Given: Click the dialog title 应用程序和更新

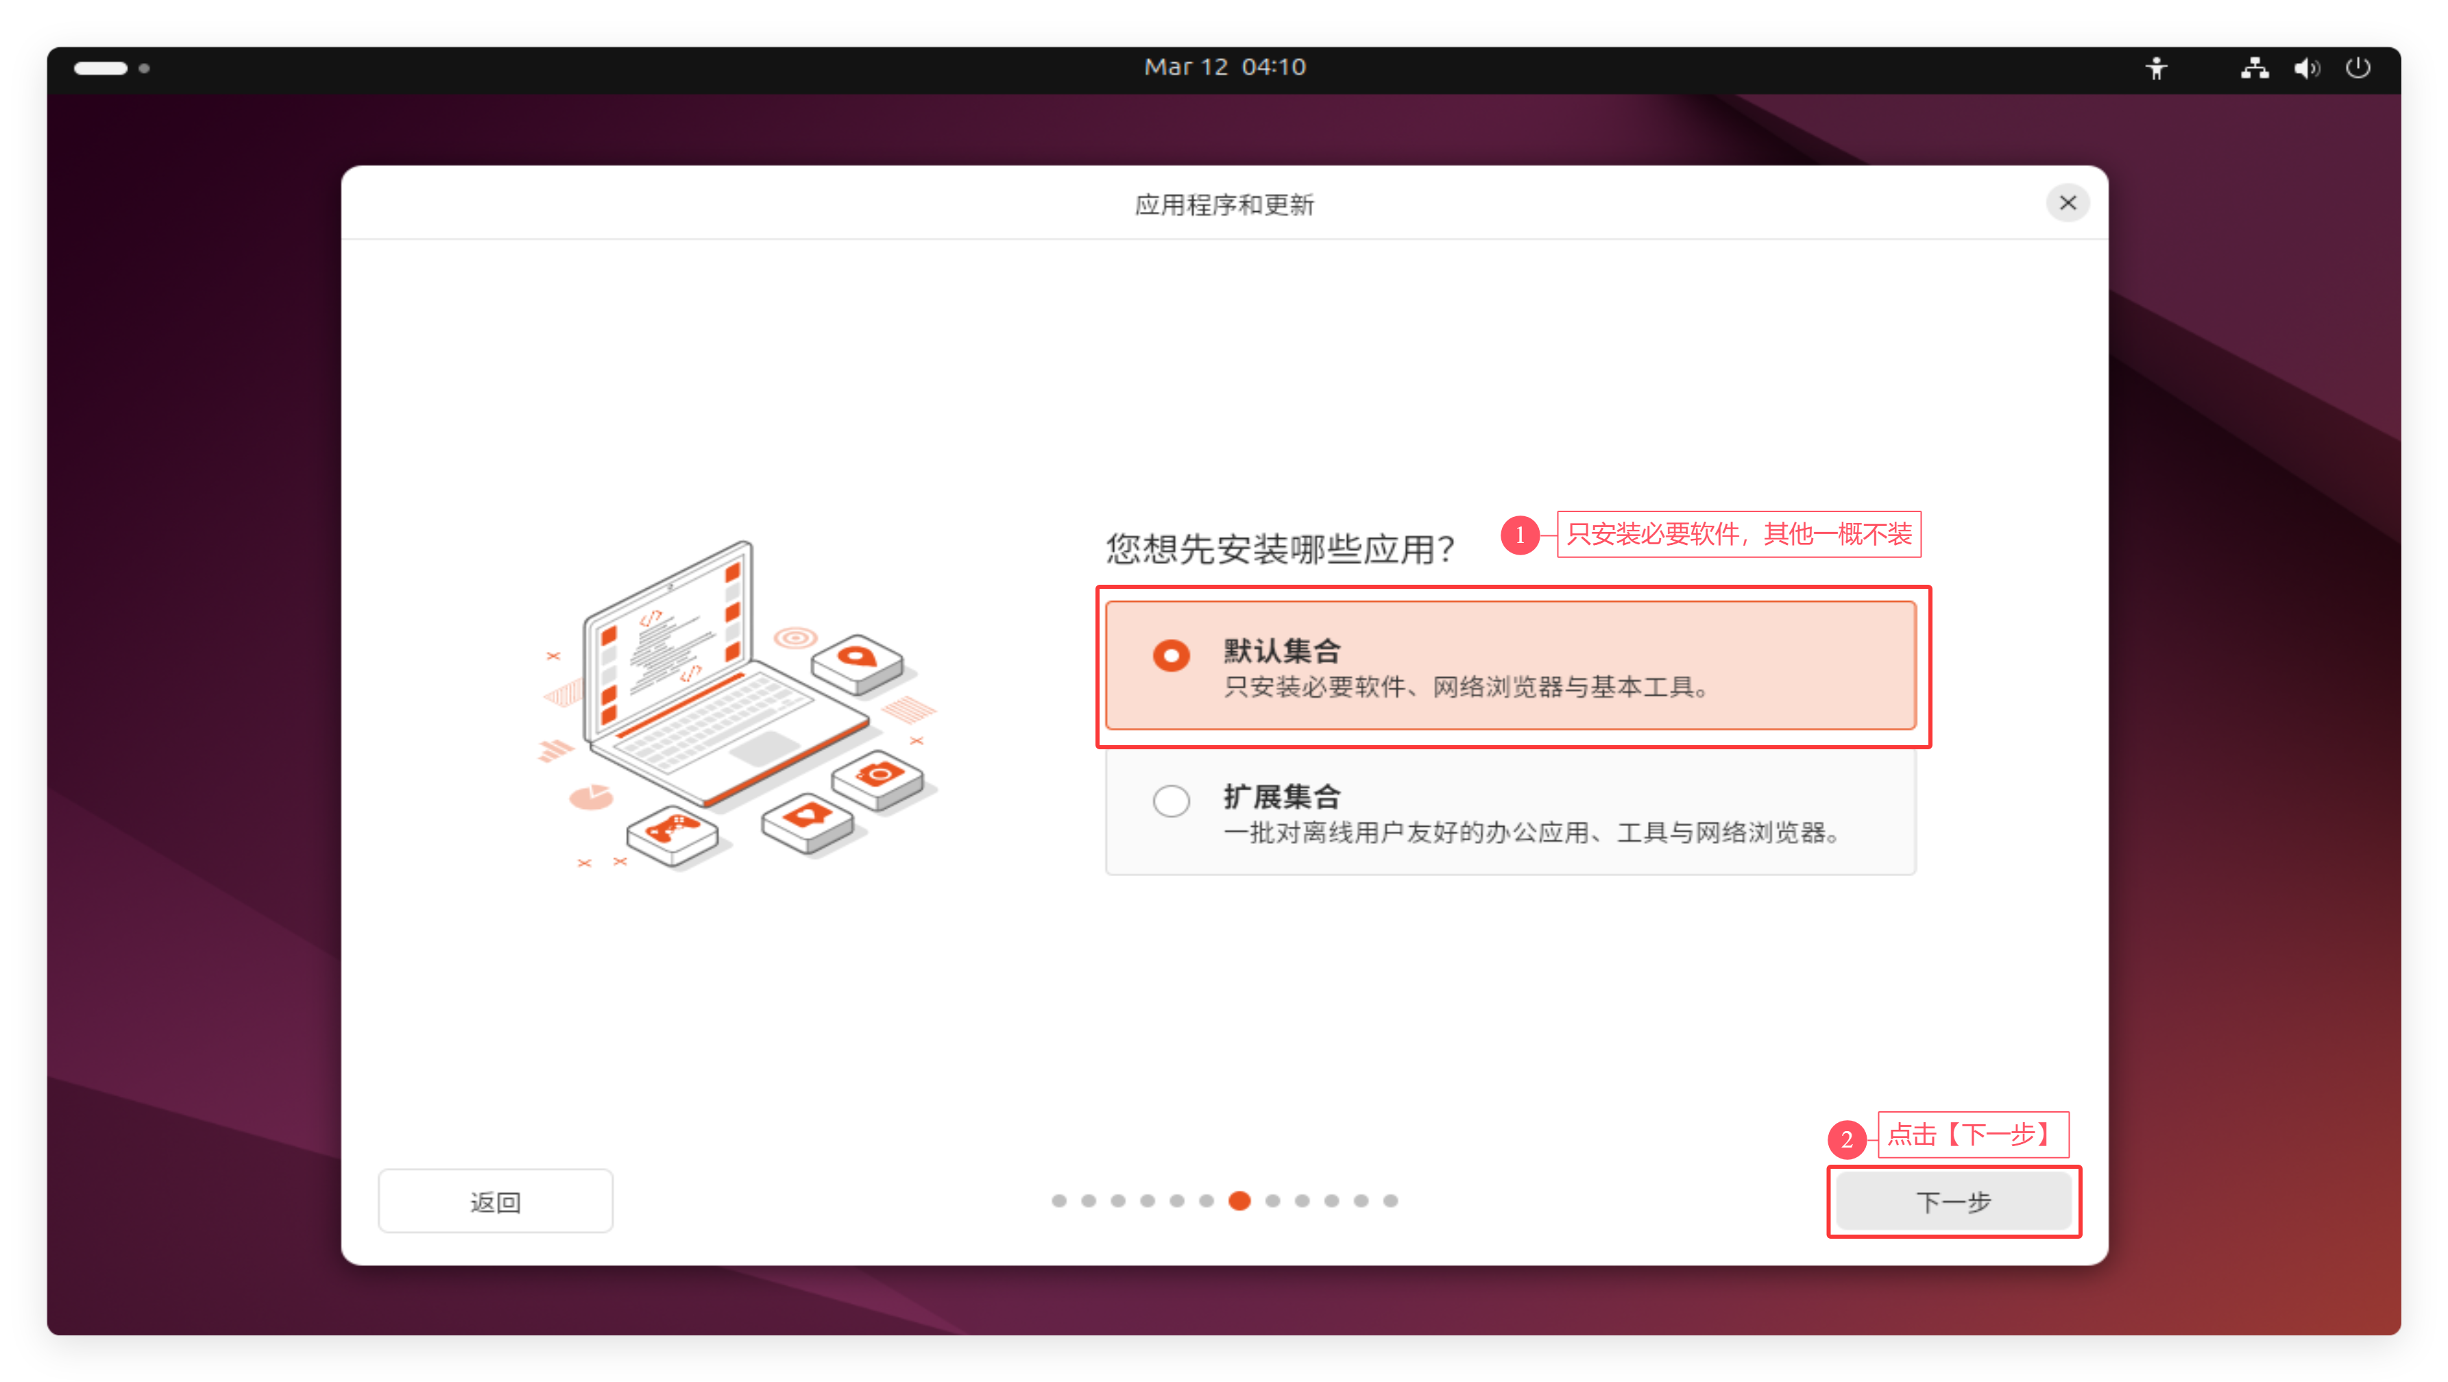Looking at the screenshot, I should (x=1224, y=205).
